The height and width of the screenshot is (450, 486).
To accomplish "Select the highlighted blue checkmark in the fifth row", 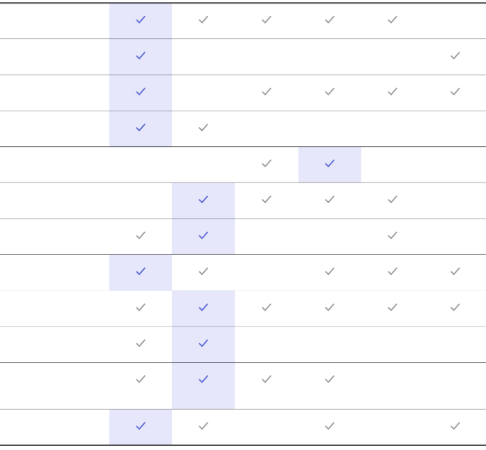I will [330, 163].
